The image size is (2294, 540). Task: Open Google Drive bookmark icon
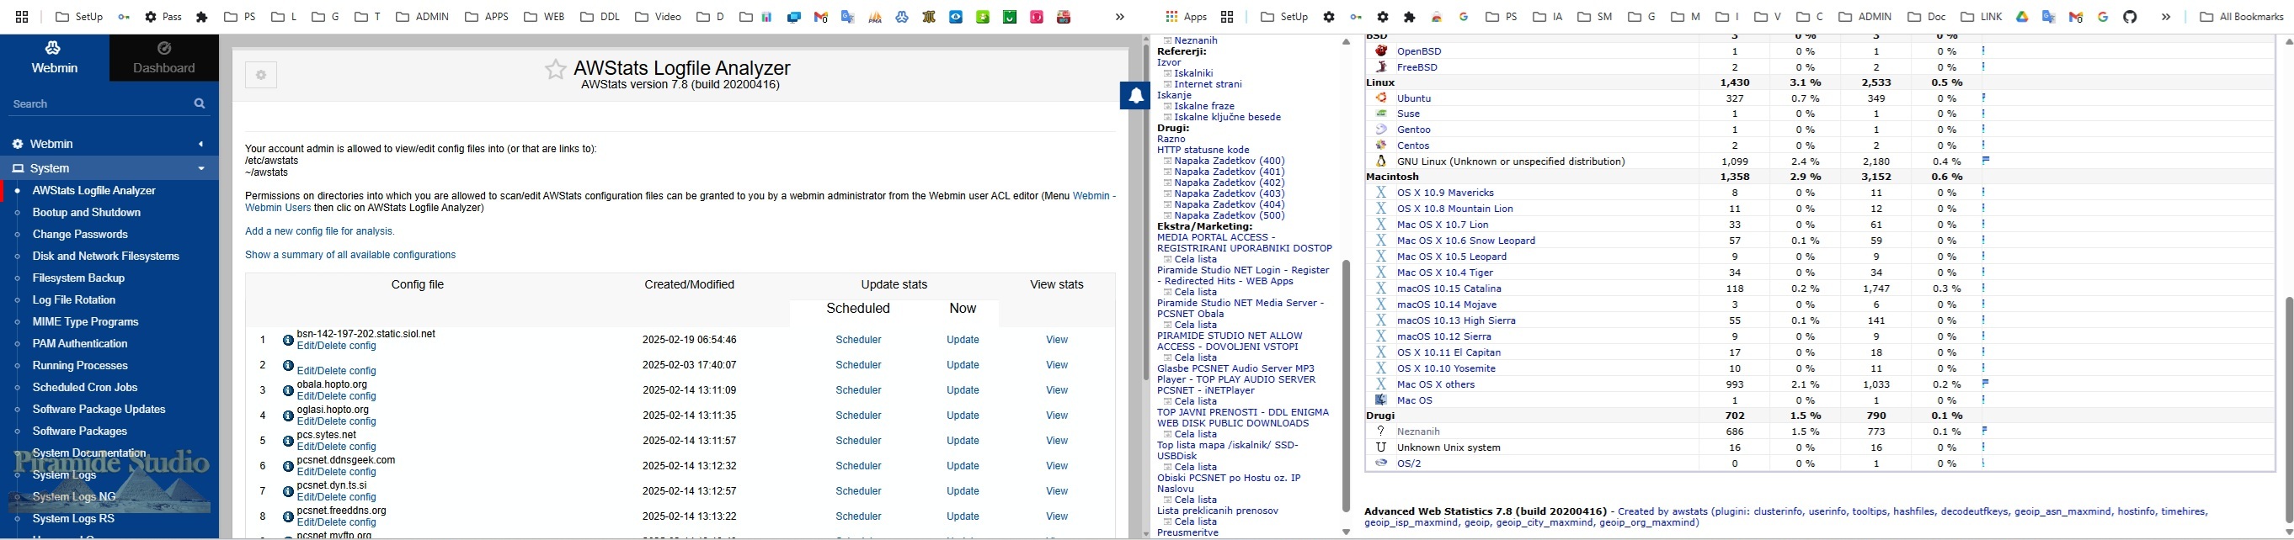coord(2022,17)
